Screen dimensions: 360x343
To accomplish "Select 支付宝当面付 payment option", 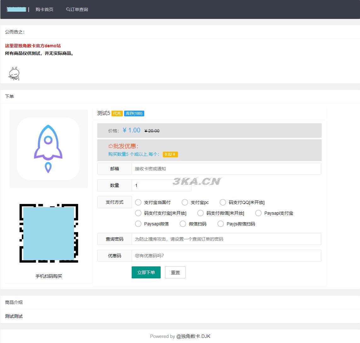I will pos(138,202).
